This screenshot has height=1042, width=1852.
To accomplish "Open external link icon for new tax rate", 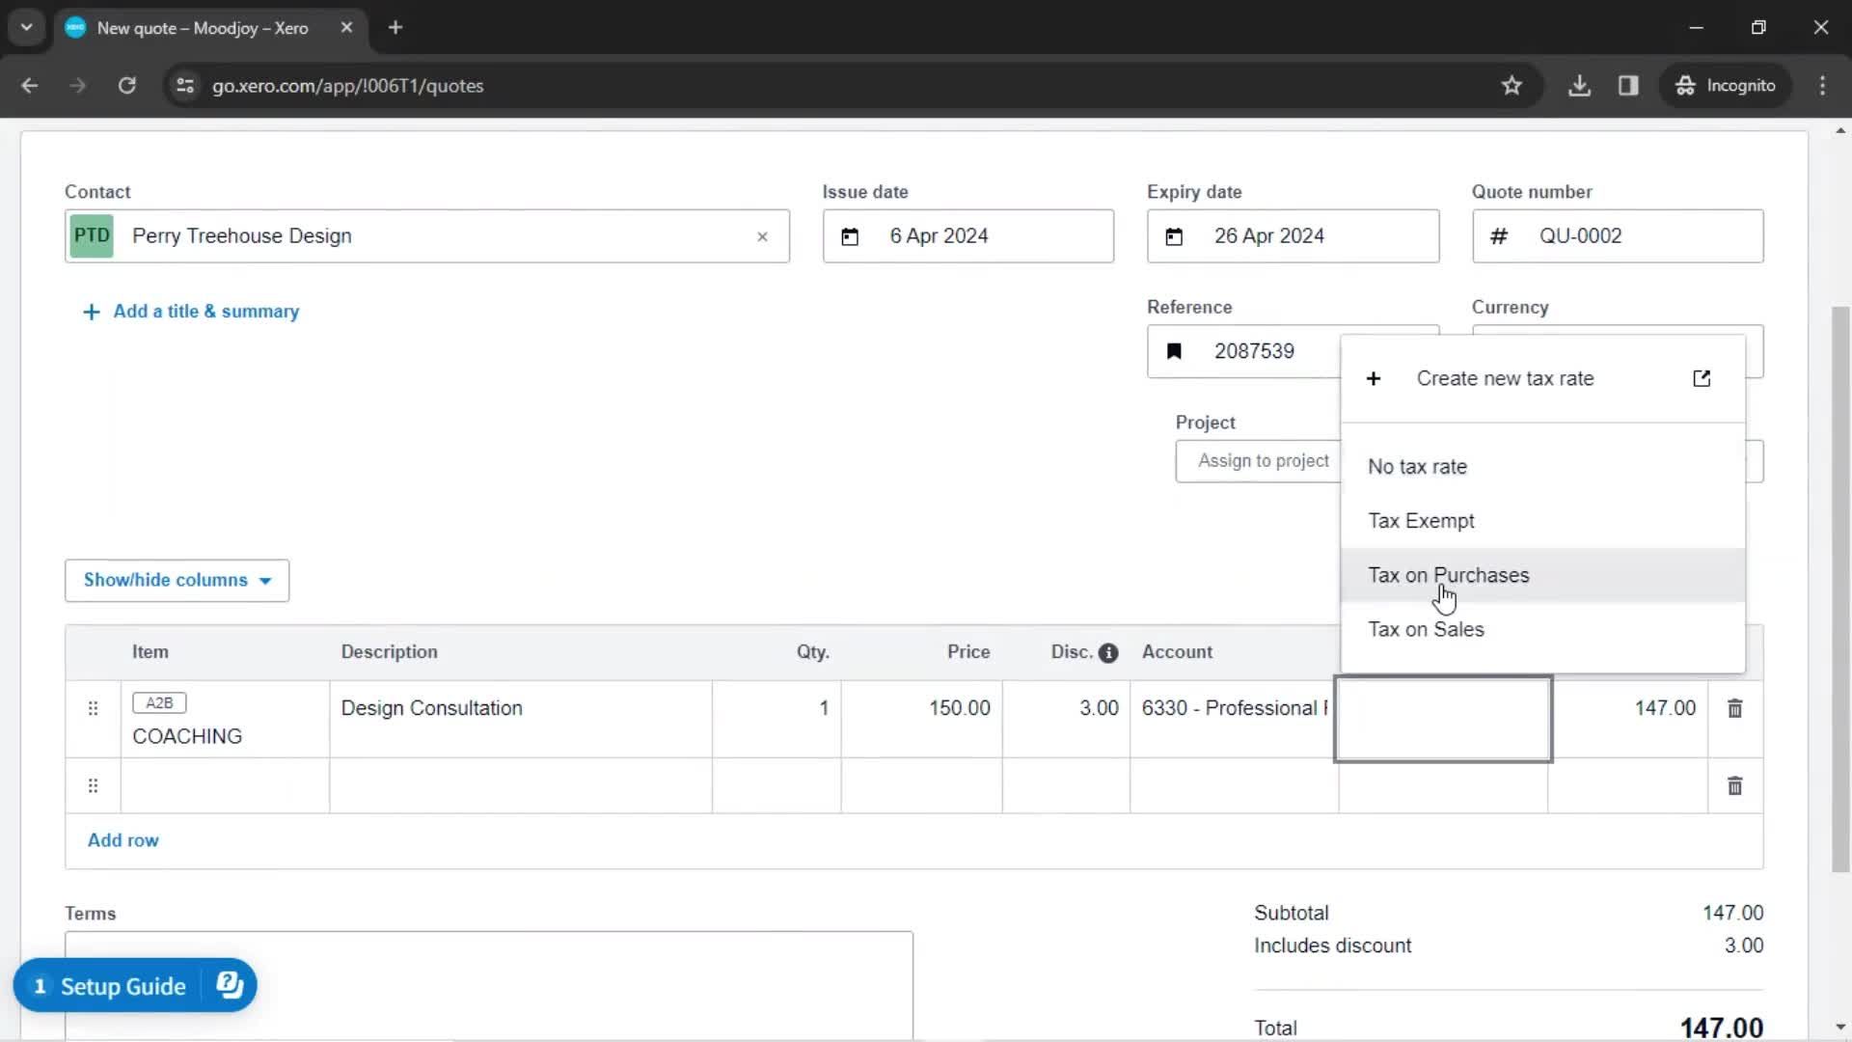I will pyautogui.click(x=1702, y=378).
